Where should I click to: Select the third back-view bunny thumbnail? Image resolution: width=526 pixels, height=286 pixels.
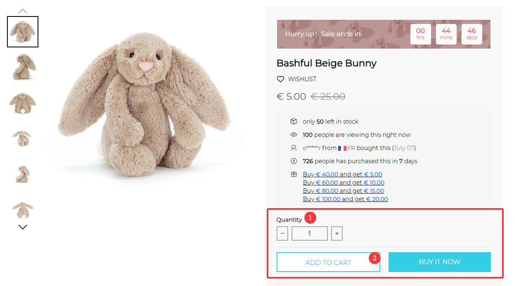click(23, 103)
